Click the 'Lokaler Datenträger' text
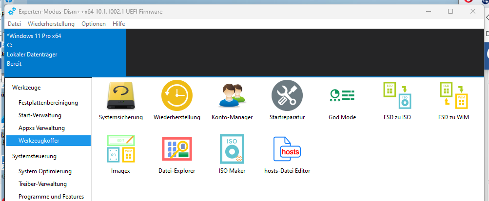Image resolution: width=489 pixels, height=201 pixels. click(32, 55)
